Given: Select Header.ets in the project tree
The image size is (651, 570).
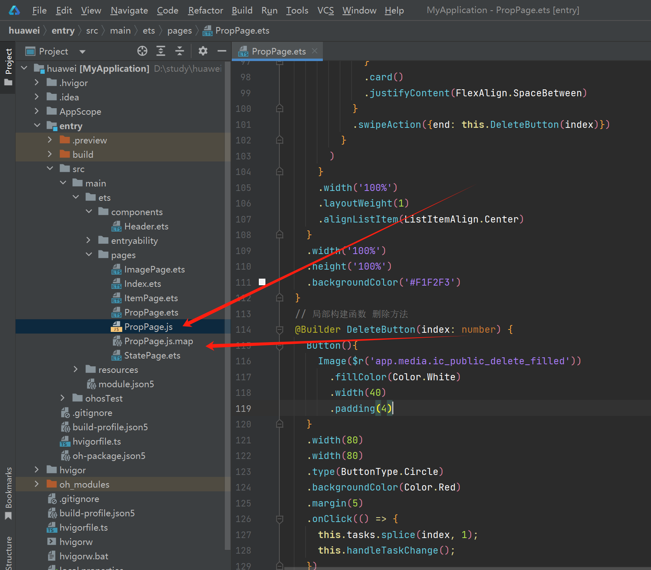Looking at the screenshot, I should click(146, 226).
